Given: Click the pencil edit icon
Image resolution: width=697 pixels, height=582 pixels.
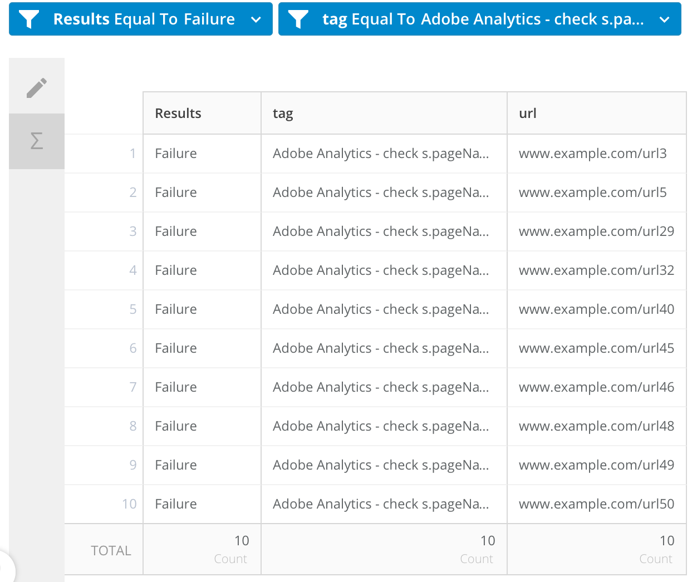Looking at the screenshot, I should click(x=37, y=87).
